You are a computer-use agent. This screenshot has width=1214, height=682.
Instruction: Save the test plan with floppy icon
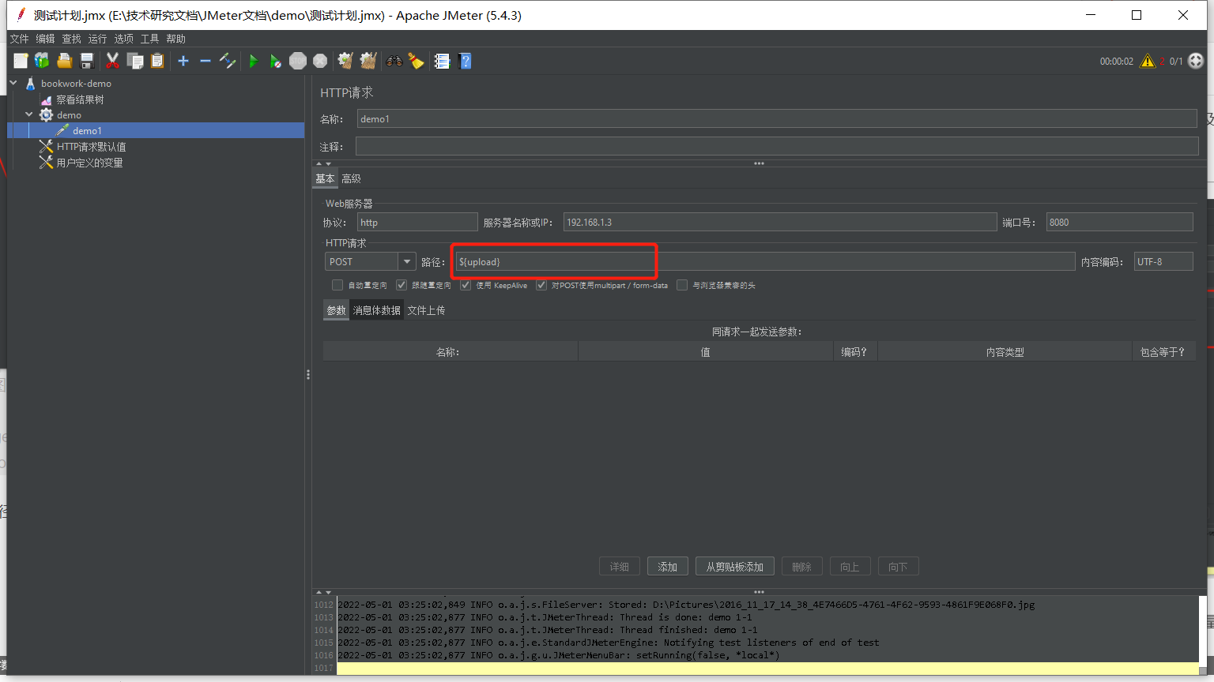point(87,61)
